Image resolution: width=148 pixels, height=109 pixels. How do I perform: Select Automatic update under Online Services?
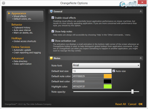click(x=22, y=50)
